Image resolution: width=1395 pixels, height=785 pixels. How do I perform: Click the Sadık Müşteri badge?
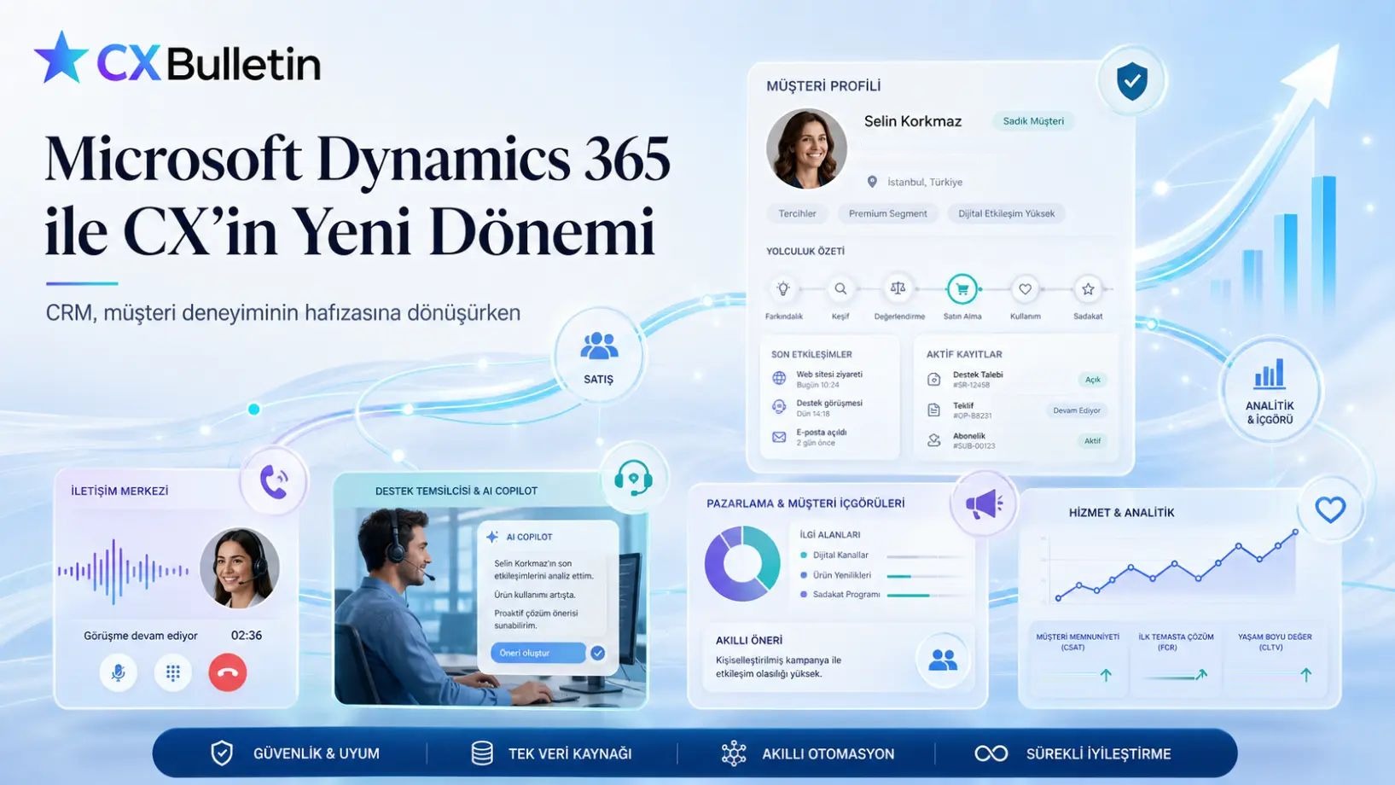click(x=1033, y=121)
